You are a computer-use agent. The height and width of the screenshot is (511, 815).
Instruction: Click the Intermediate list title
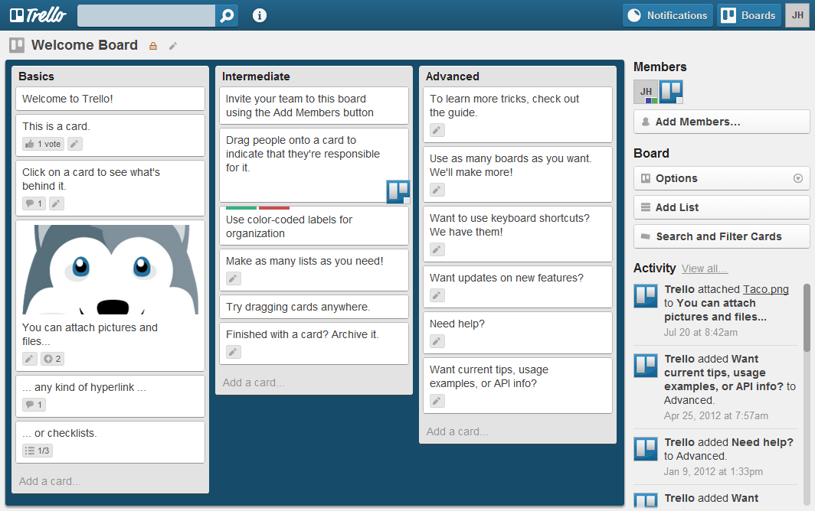pos(256,76)
